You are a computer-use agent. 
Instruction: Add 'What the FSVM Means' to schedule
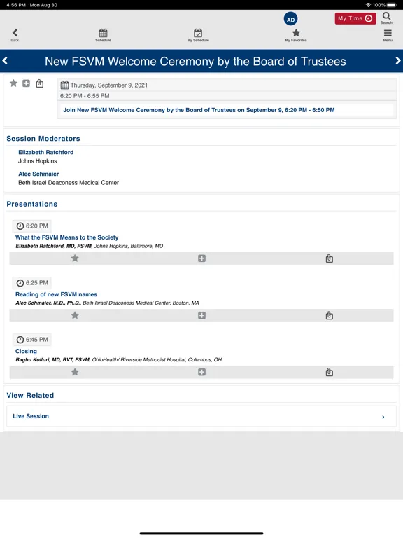coord(201,258)
